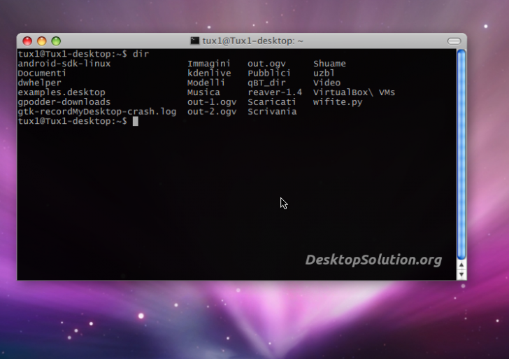Click the scrollbar down arrow
Image resolution: width=509 pixels, height=359 pixels.
pyautogui.click(x=461, y=274)
